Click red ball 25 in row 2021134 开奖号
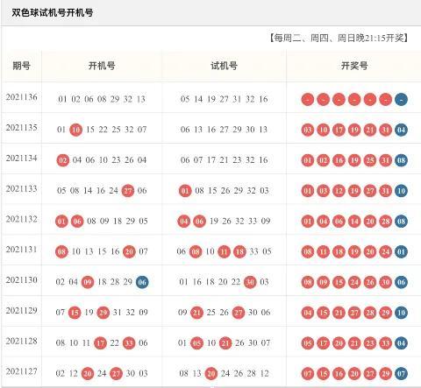421x388 pixels. coord(370,160)
